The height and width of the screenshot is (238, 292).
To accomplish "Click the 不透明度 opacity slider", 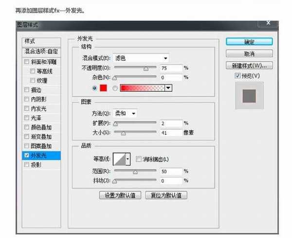I will [x=135, y=68].
